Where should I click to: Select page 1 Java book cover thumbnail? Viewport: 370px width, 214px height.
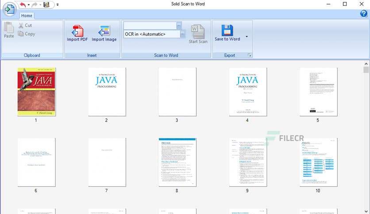37,92
